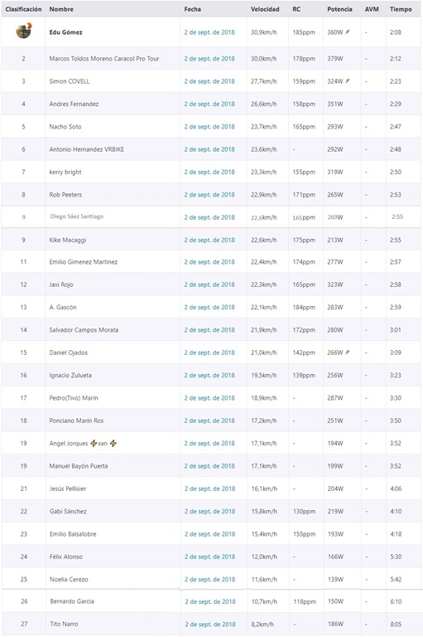This screenshot has height=637, width=423.
Task: Click the Tiempo column header
Action: 401,9
